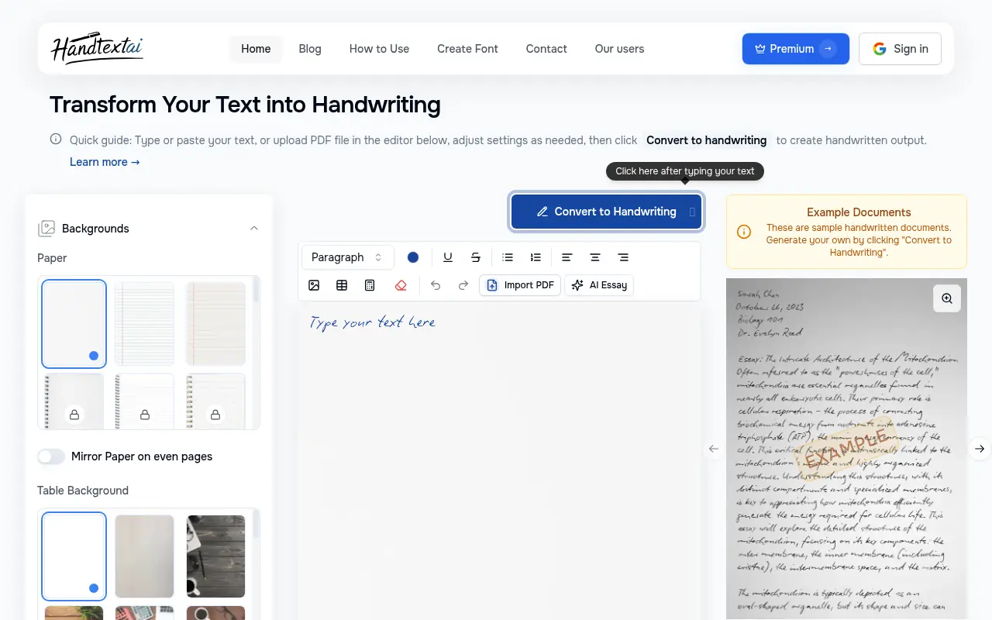The width and height of the screenshot is (992, 620).
Task: Open the math formula icon in the toolbar
Action: click(370, 285)
